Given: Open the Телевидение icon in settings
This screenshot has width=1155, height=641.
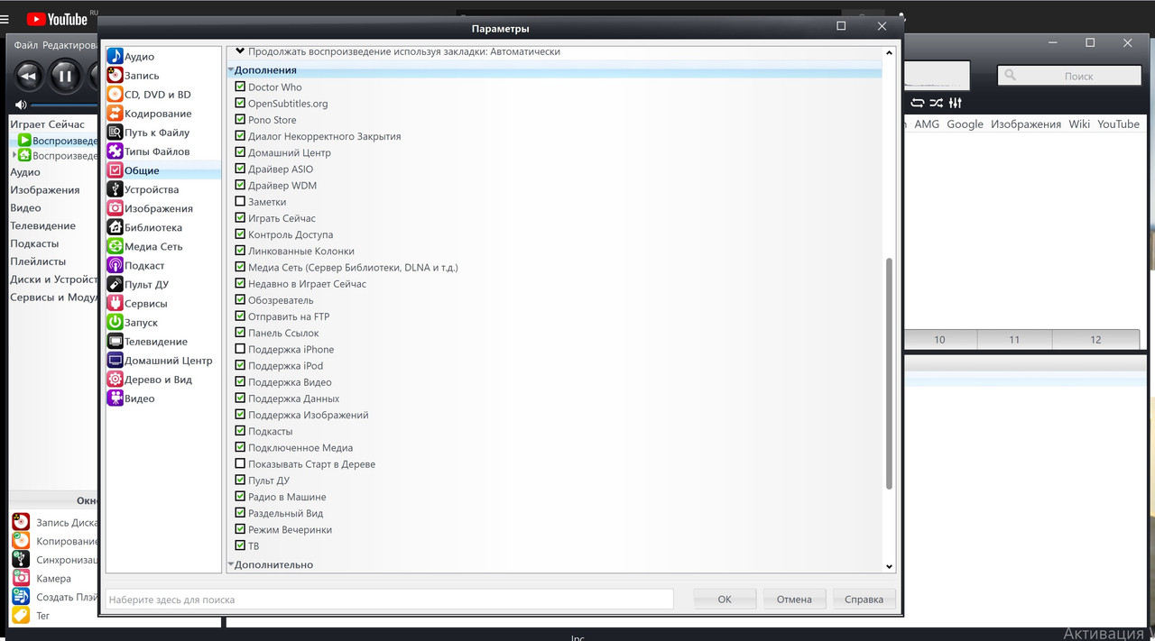Looking at the screenshot, I should pyautogui.click(x=115, y=342).
